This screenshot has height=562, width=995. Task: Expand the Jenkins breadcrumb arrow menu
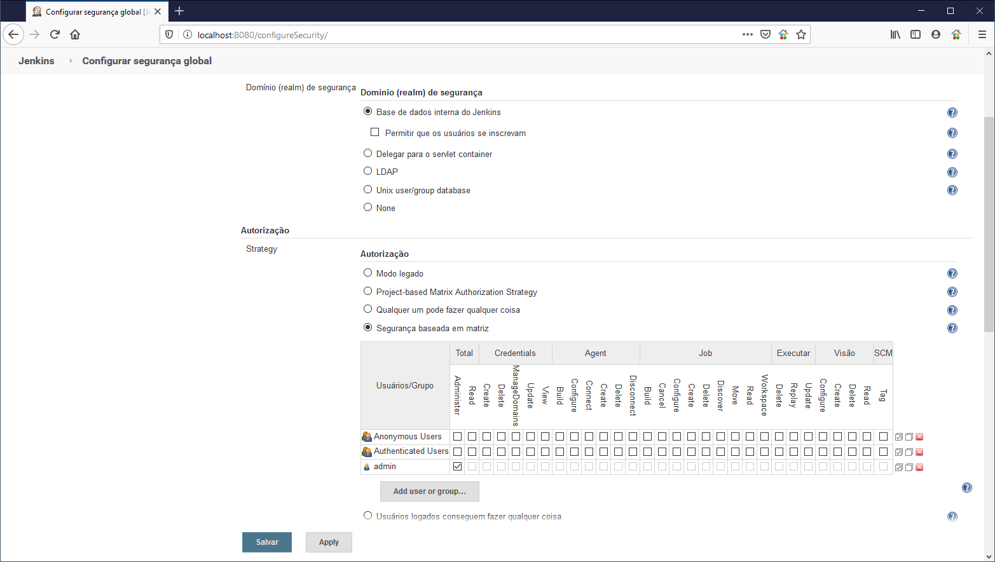coord(71,61)
